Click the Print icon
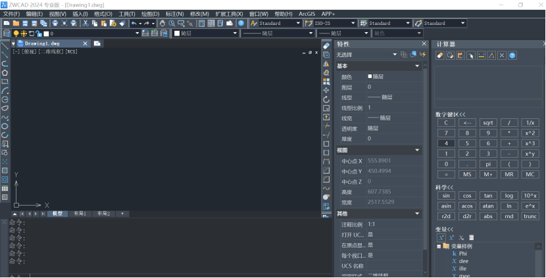Screen dimensions: 546x278 click(x=55, y=23)
